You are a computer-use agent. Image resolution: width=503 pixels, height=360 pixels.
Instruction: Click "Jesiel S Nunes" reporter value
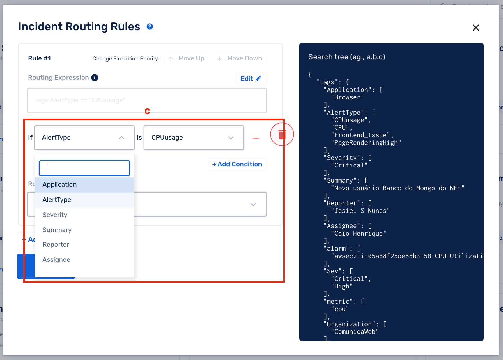pos(360,211)
